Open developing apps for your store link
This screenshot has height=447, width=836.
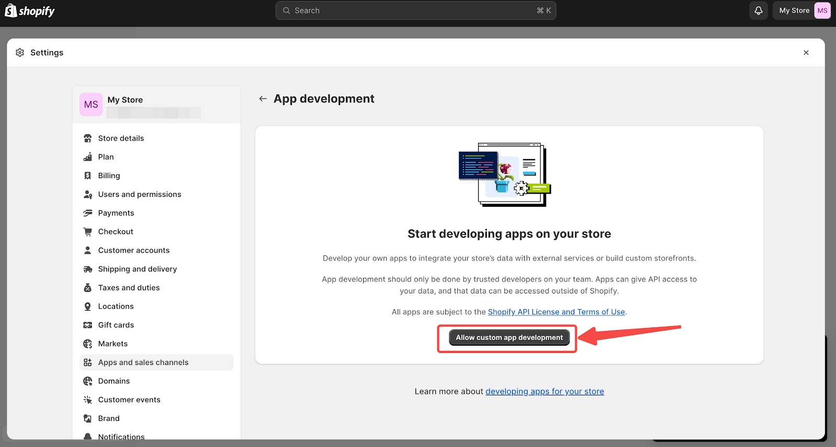tap(544, 392)
